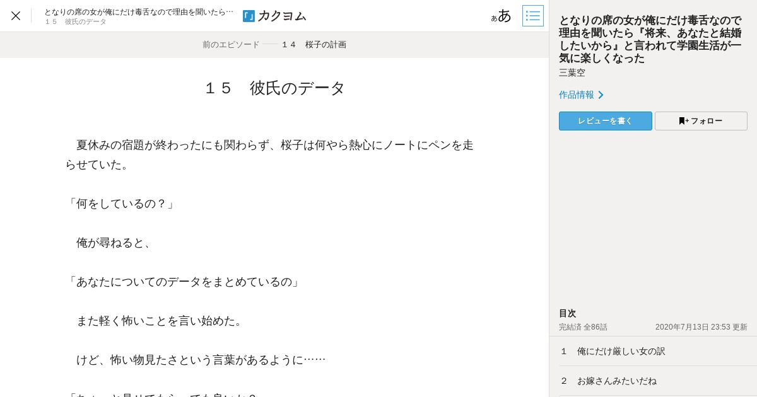Viewport: 757px width, 397px height.
Task: Toggle the table of contents list icon
Action: coord(533,16)
